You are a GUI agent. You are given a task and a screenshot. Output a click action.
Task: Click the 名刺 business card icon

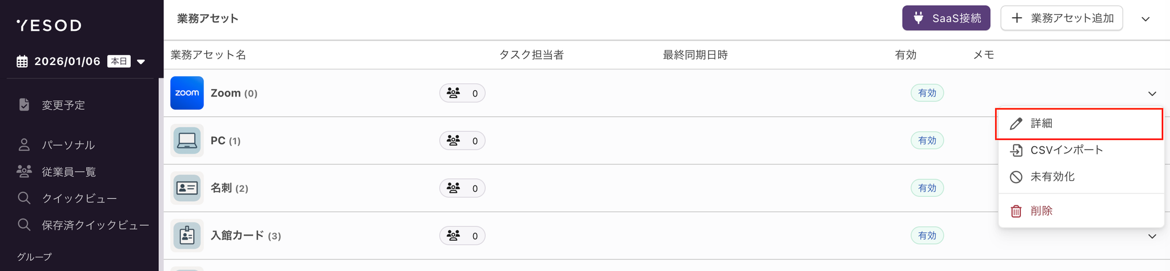pyautogui.click(x=187, y=188)
